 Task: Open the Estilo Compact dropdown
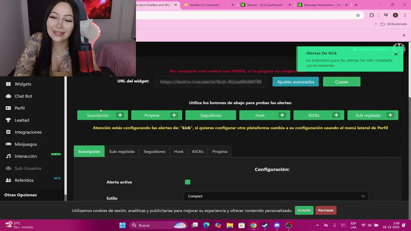276,196
